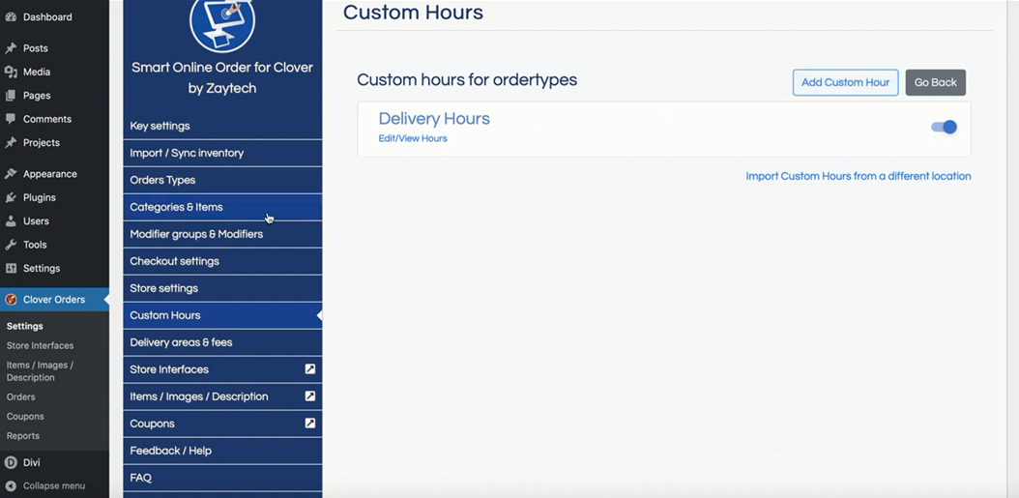The width and height of the screenshot is (1019, 498).
Task: Click the Comments bubble icon
Action: click(11, 119)
